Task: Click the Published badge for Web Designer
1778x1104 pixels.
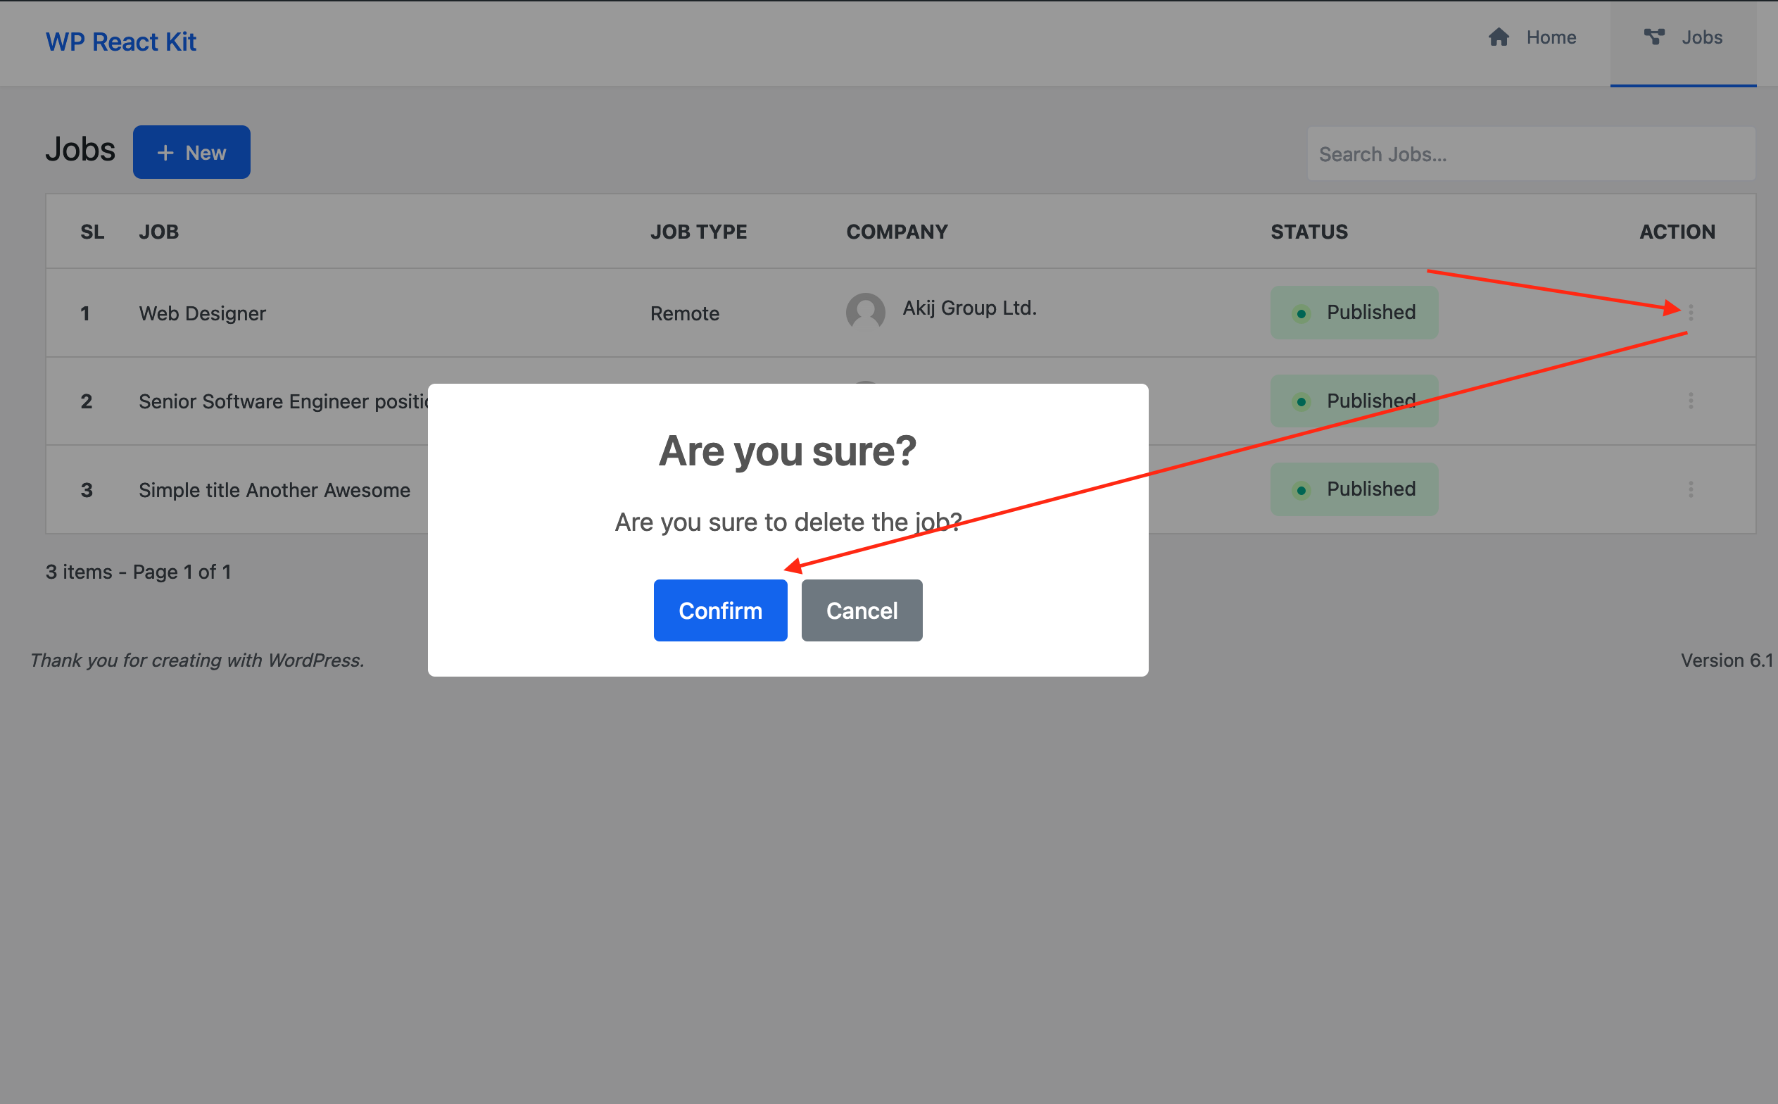Action: coord(1354,313)
